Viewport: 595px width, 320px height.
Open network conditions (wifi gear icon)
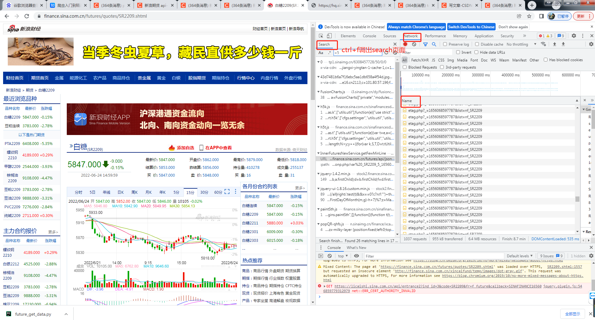coord(543,44)
